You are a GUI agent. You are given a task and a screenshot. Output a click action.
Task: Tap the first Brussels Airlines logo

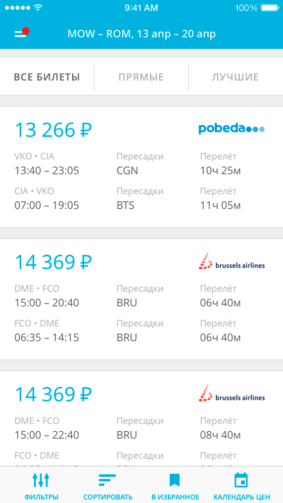(x=232, y=261)
